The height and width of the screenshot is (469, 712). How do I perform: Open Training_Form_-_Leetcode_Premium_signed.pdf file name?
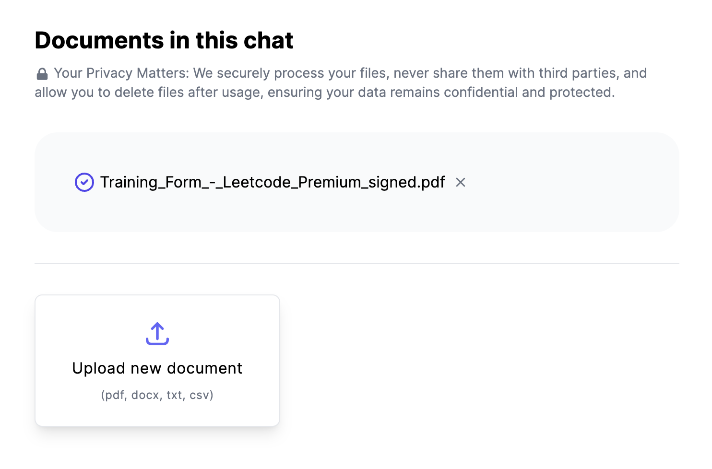click(x=272, y=182)
